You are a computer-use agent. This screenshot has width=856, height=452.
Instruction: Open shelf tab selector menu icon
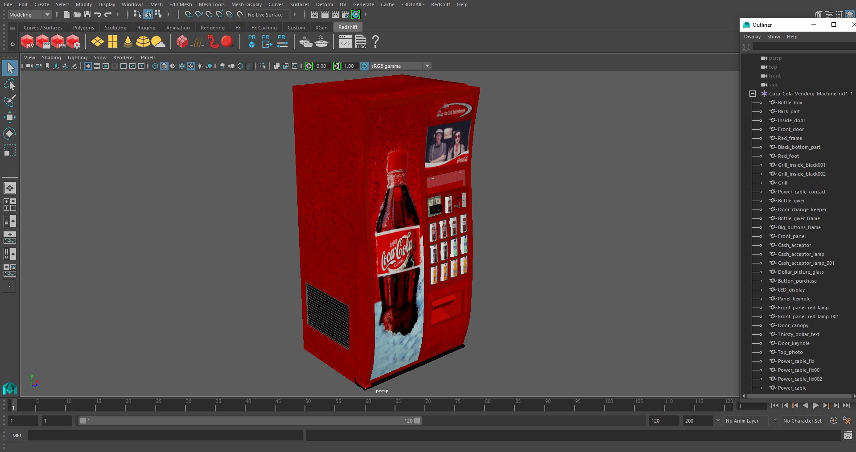(x=12, y=28)
